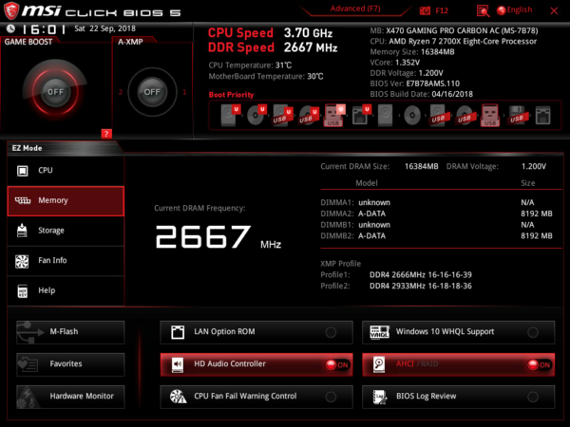Select the UEFI network boot device
Viewport: 570px width, 427px height.
(x=361, y=116)
